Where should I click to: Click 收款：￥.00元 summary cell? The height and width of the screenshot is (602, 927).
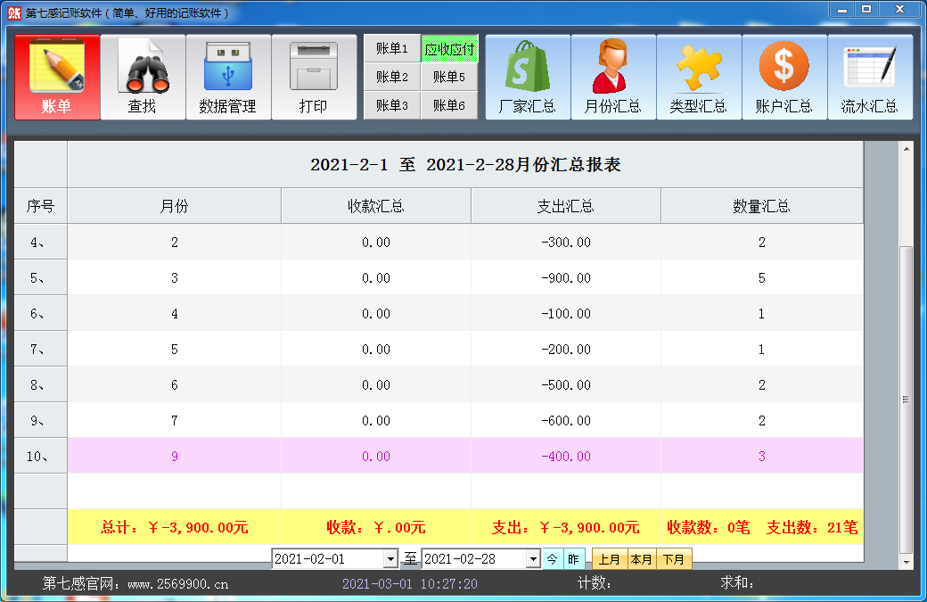point(376,527)
